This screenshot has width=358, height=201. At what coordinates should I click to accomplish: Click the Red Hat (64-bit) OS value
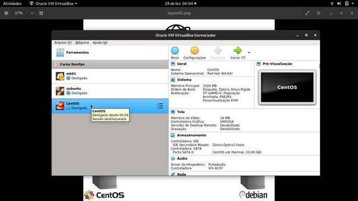[x=220, y=73]
